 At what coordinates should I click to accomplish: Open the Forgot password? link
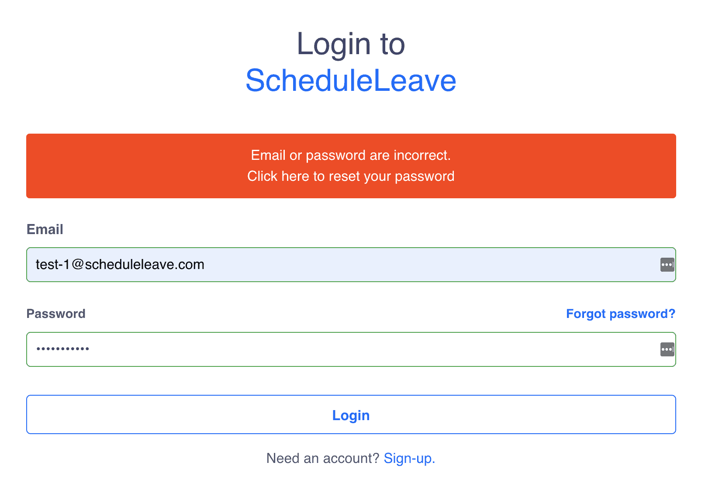[x=620, y=314]
